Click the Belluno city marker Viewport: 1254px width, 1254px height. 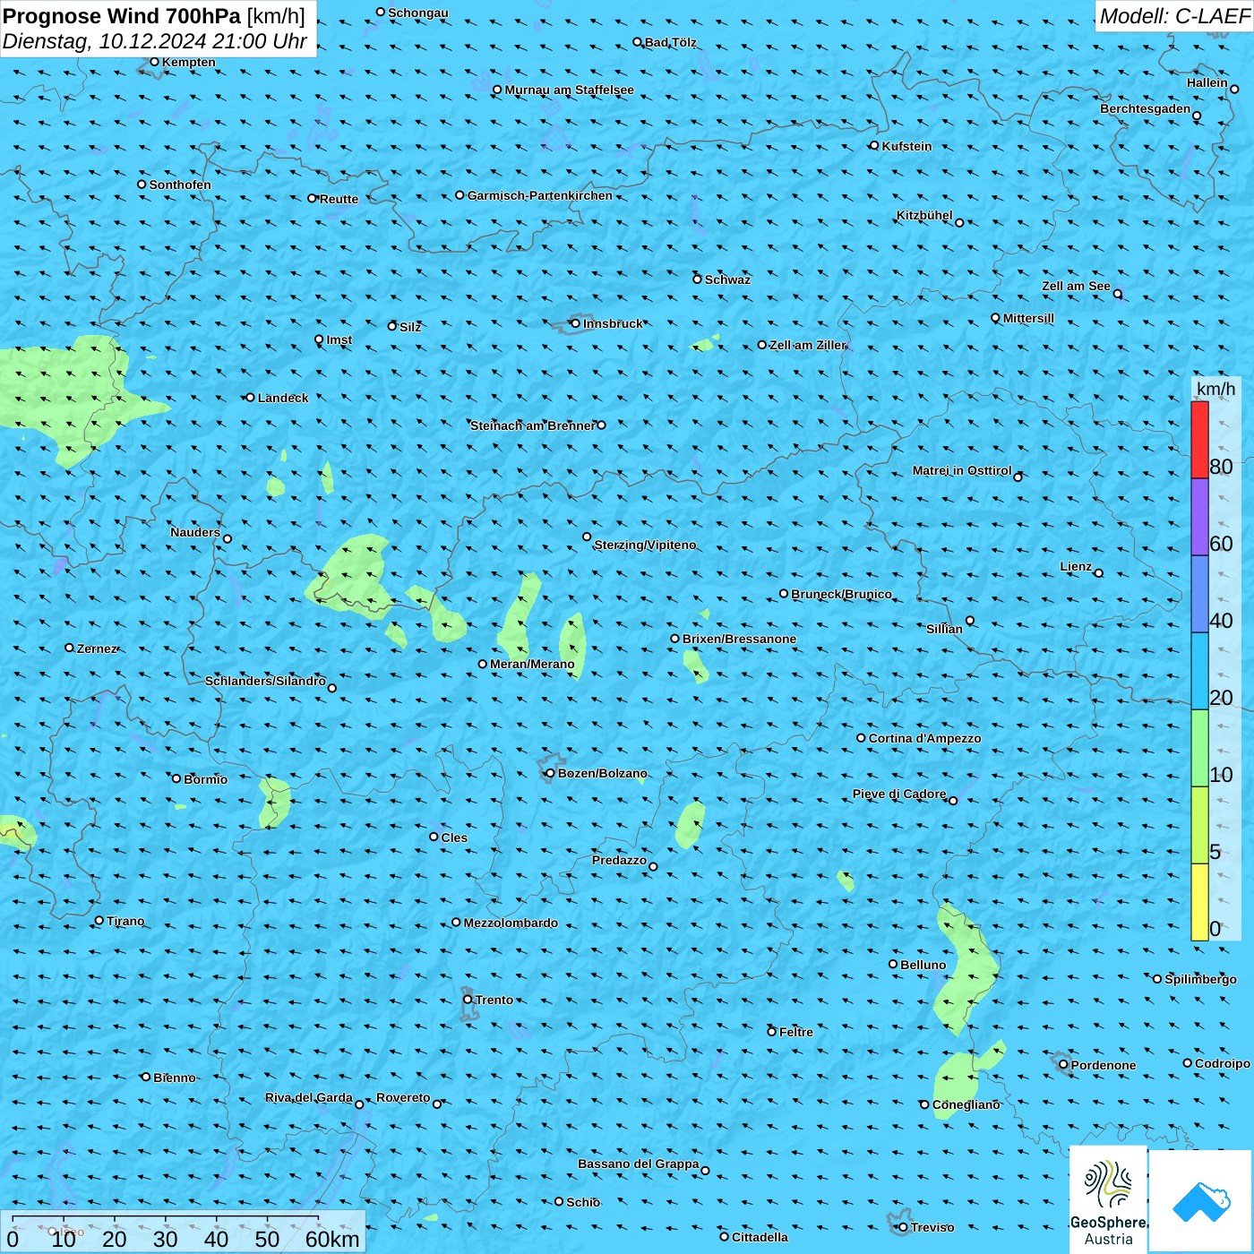click(x=893, y=964)
